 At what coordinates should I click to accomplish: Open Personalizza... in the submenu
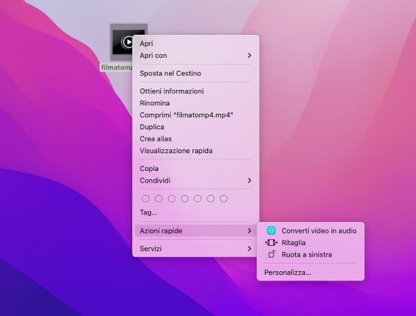pos(311,272)
